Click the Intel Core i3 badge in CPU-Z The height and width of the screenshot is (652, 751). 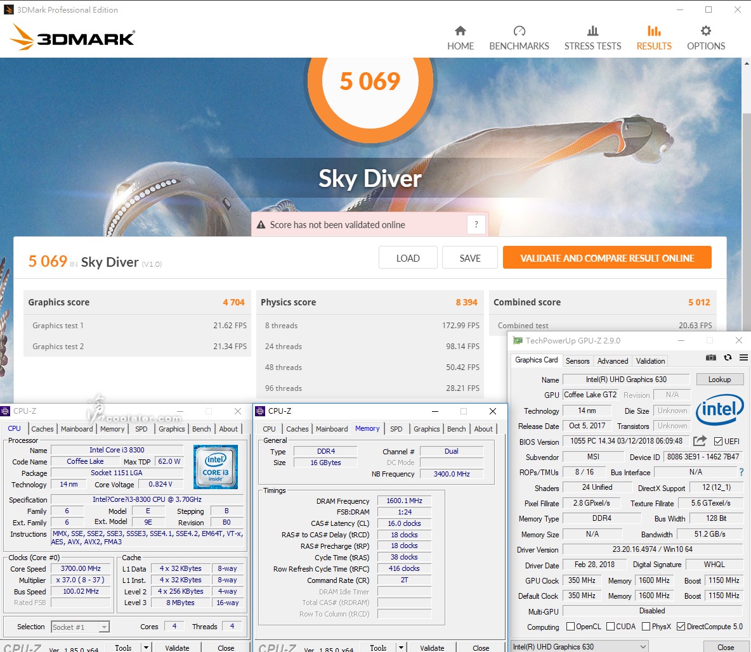[216, 466]
